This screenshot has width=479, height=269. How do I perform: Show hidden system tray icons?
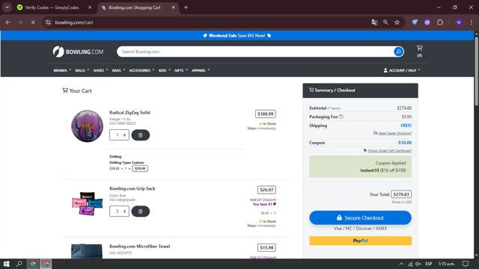(x=401, y=264)
